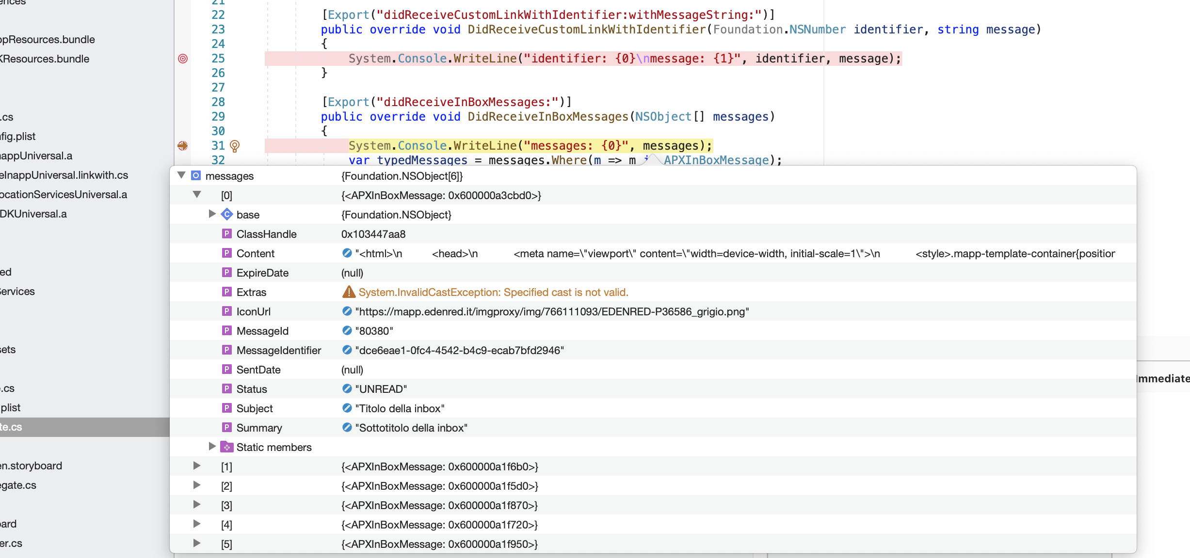Click the IconUrl value edit pencil icon

pyautogui.click(x=347, y=311)
